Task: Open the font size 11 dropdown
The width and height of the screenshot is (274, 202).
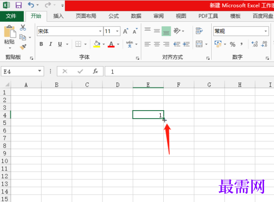Action: (x=117, y=32)
